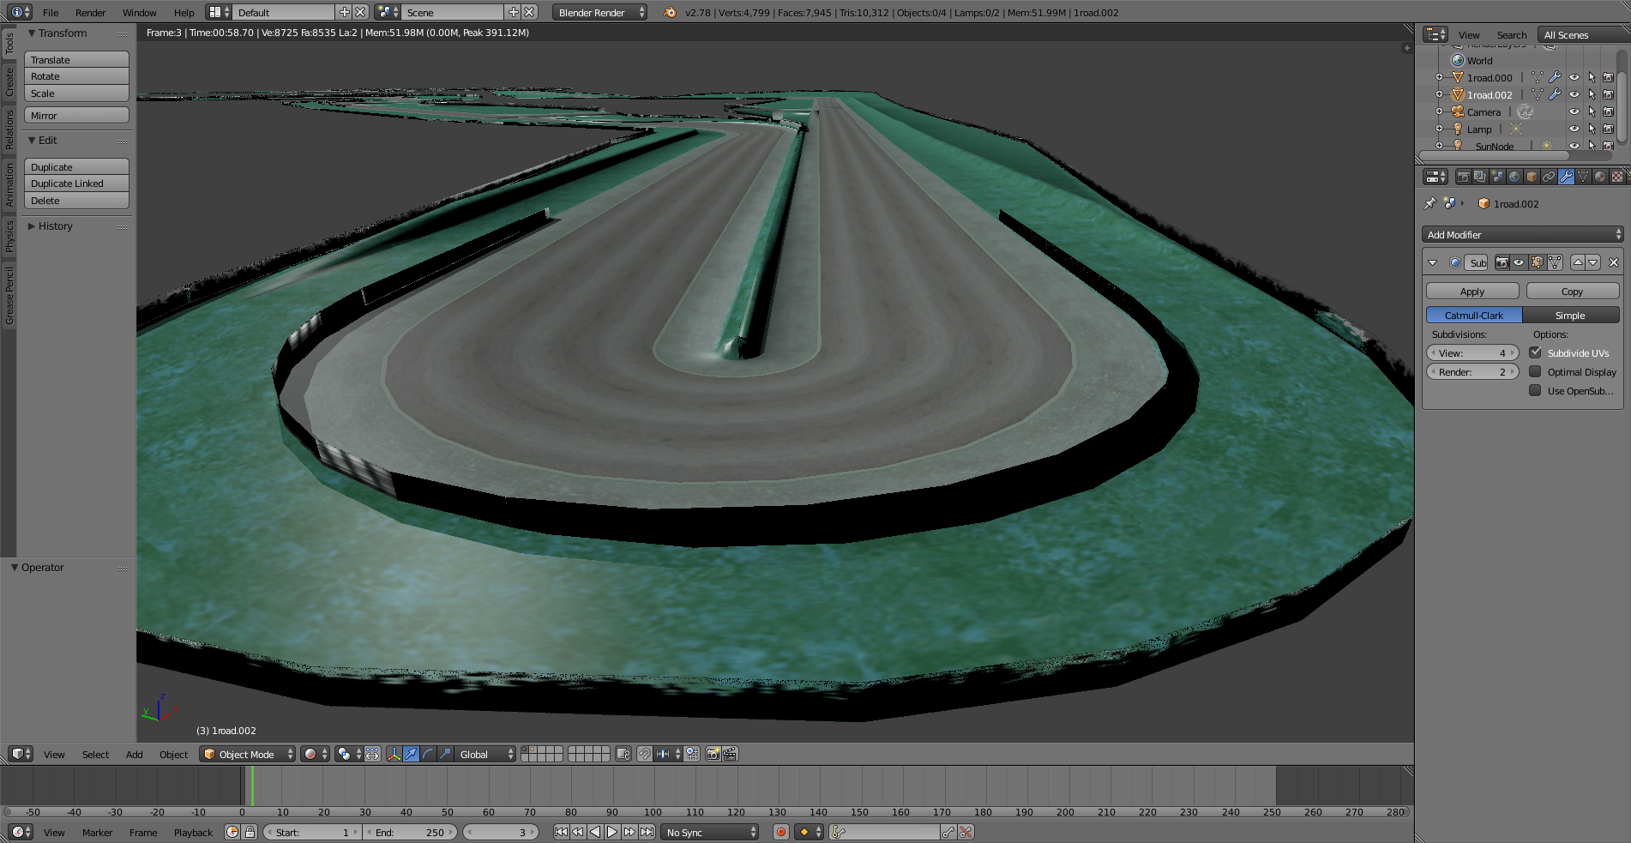Toggle Lamp selectability arrow in outliner
1631x843 pixels.
click(1592, 129)
